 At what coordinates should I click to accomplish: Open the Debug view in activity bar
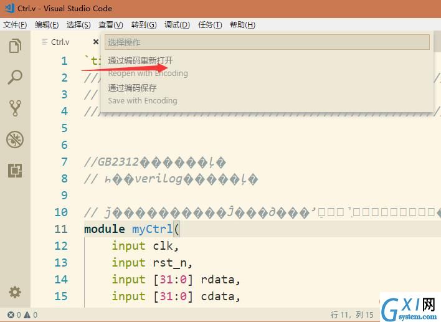tap(15, 140)
